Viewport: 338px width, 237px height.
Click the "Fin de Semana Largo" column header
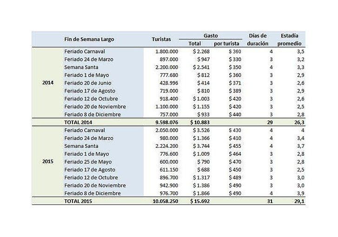tap(89, 39)
